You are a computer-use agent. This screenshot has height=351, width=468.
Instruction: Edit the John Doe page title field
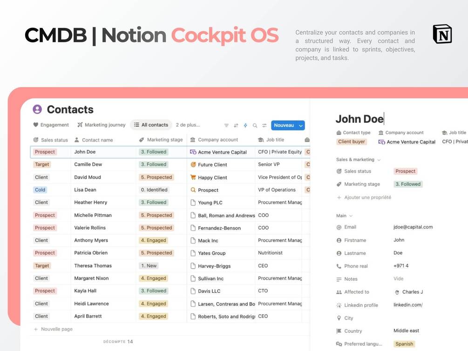[359, 119]
